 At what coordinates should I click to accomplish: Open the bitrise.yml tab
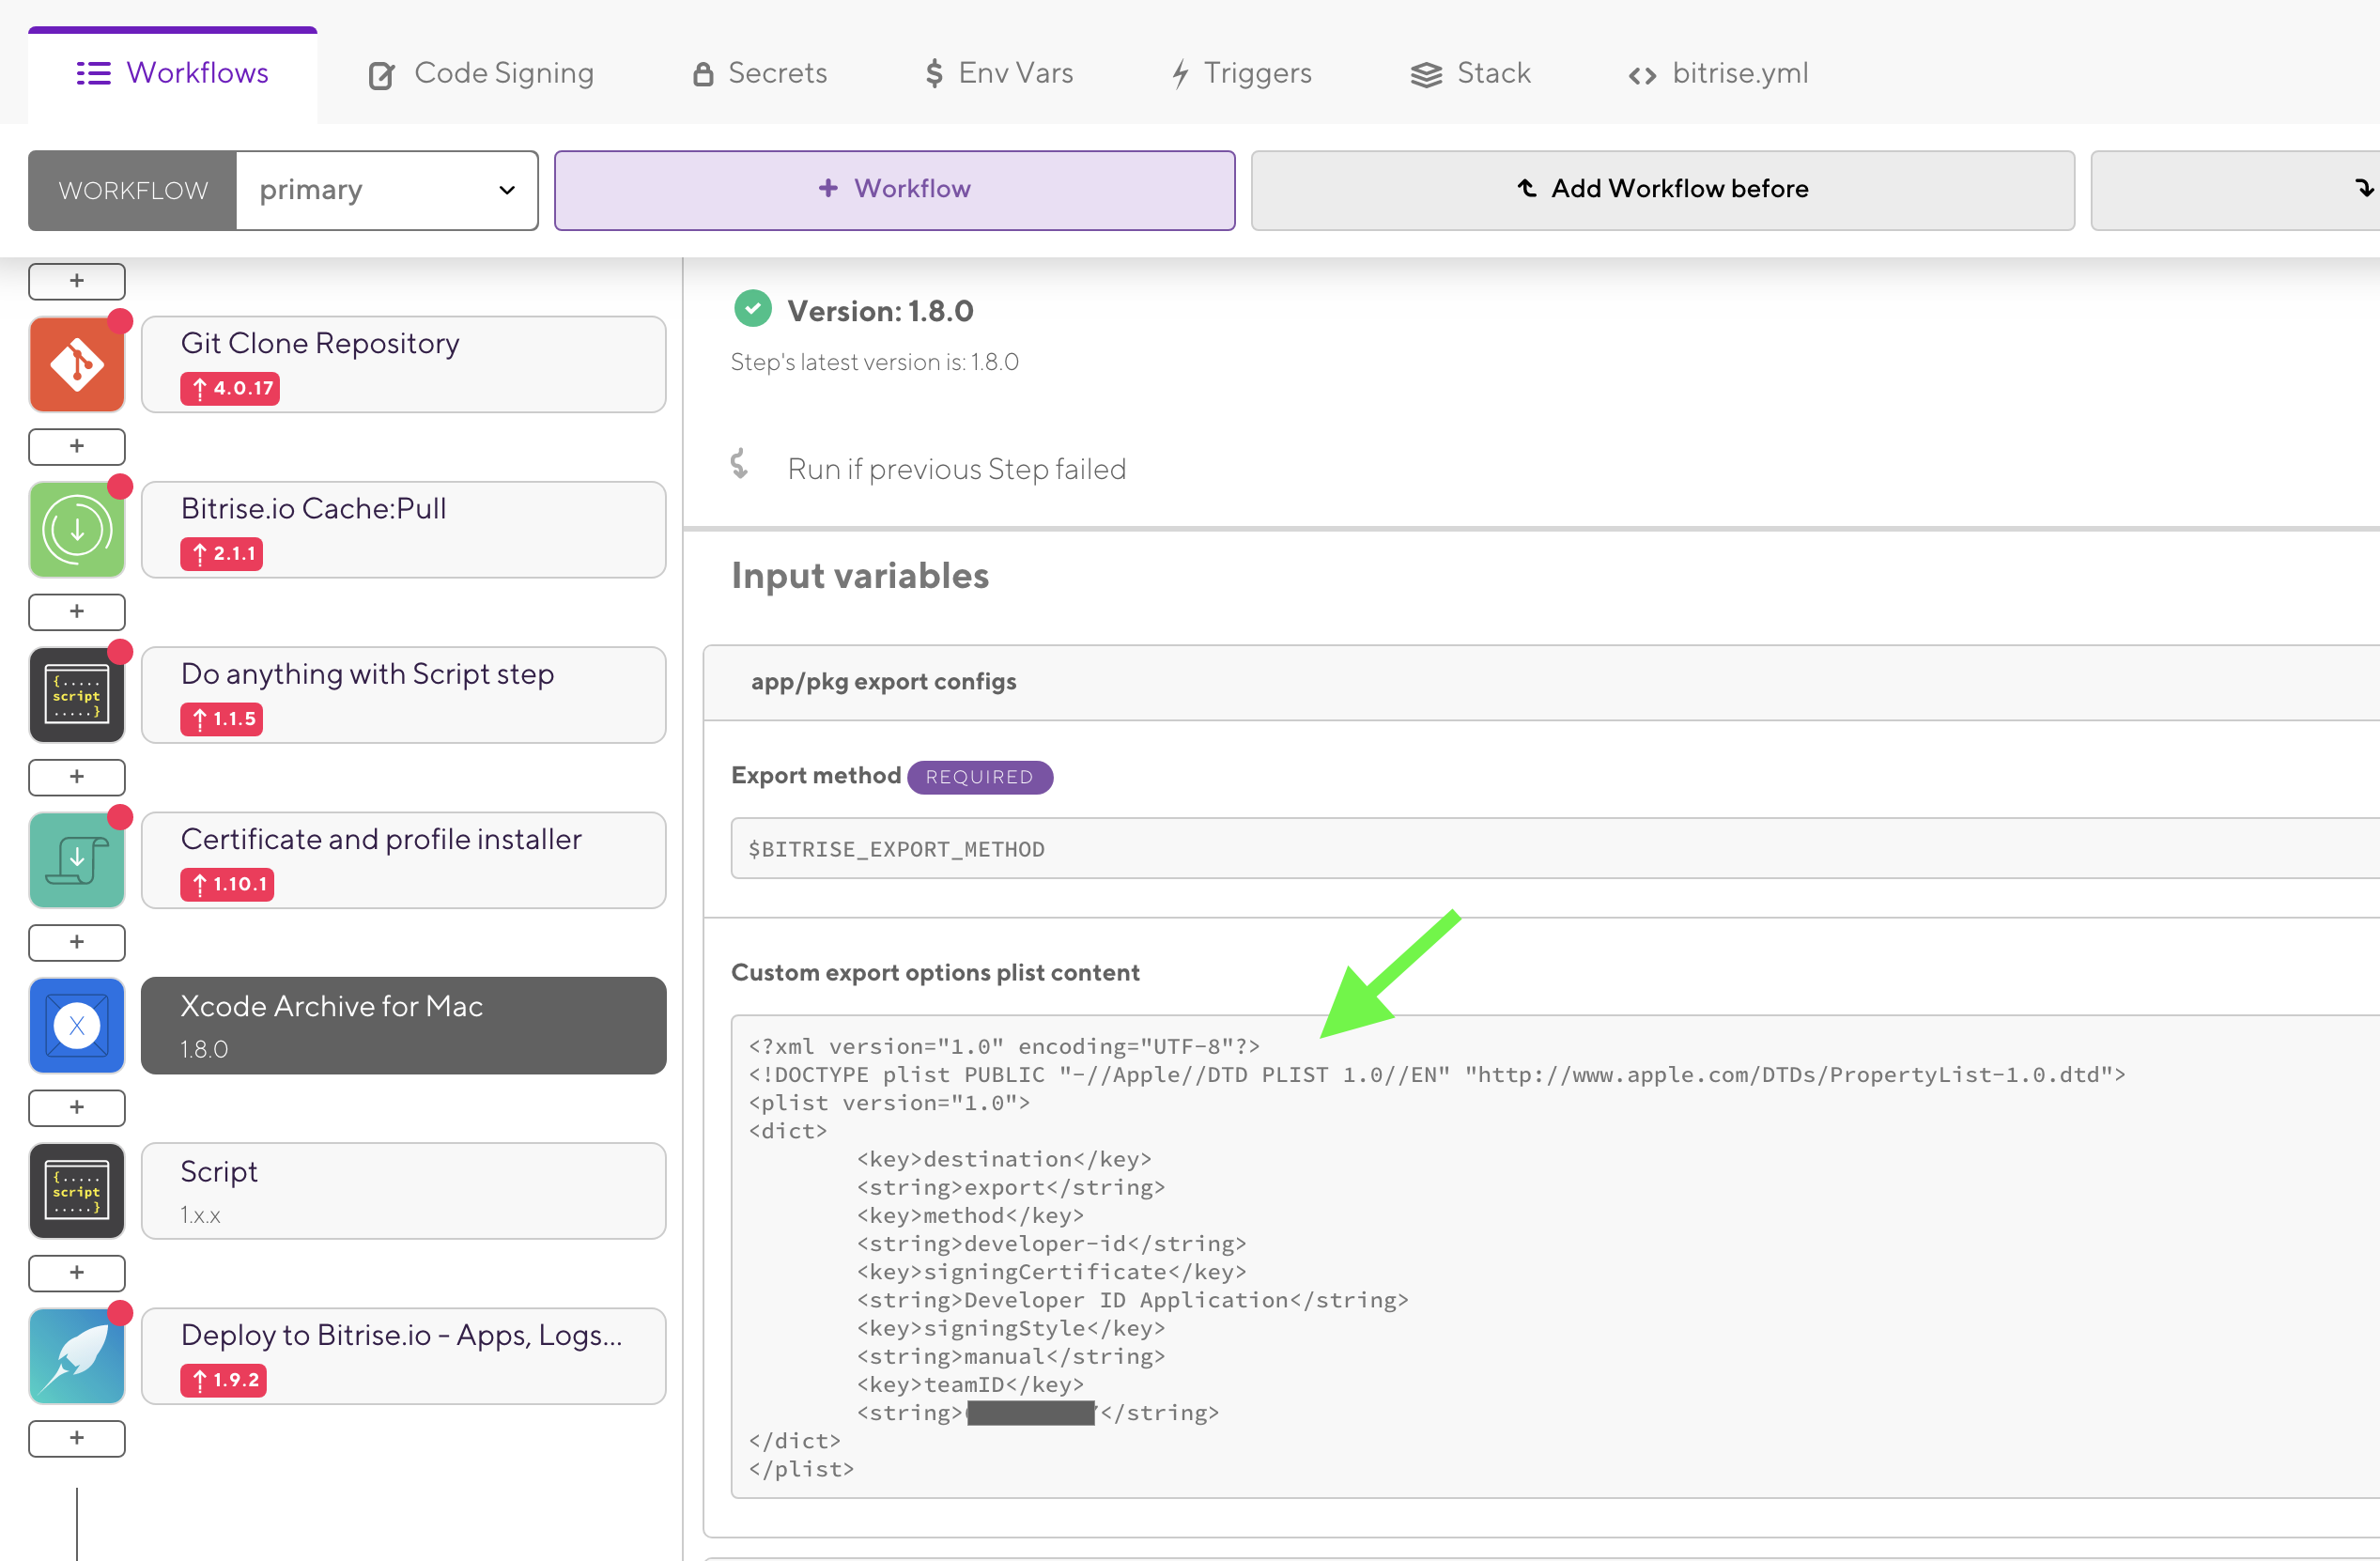click(1716, 73)
